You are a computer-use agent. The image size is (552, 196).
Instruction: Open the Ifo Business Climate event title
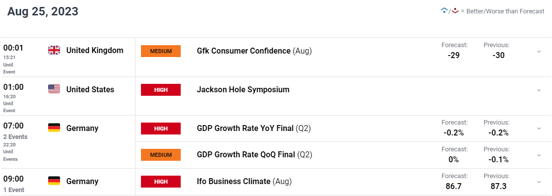point(234,182)
